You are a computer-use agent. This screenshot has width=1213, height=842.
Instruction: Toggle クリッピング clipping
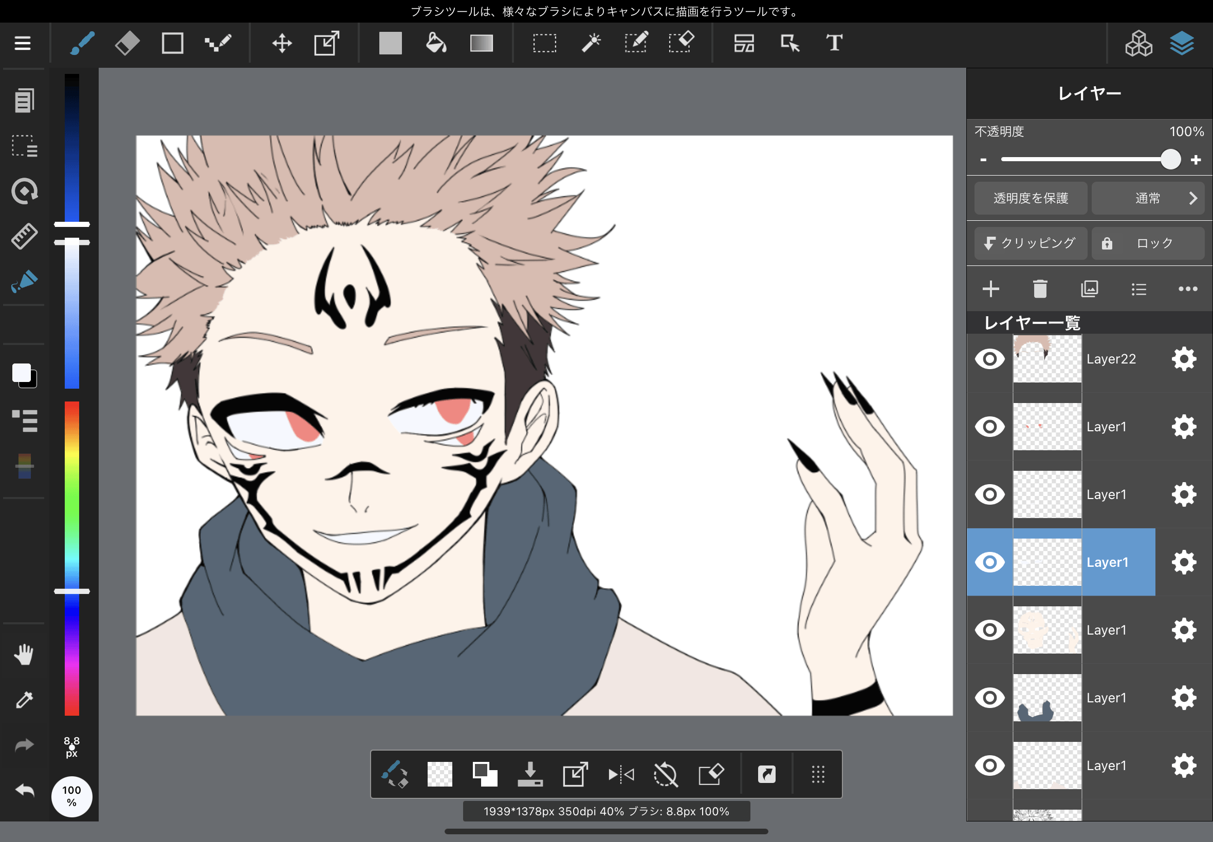(x=1031, y=243)
